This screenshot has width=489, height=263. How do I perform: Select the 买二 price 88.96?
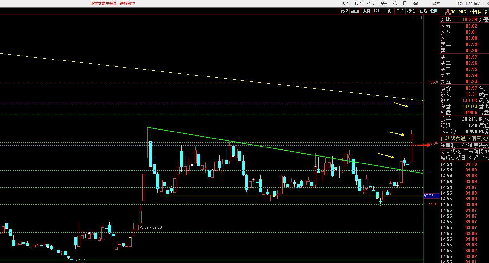click(x=471, y=63)
